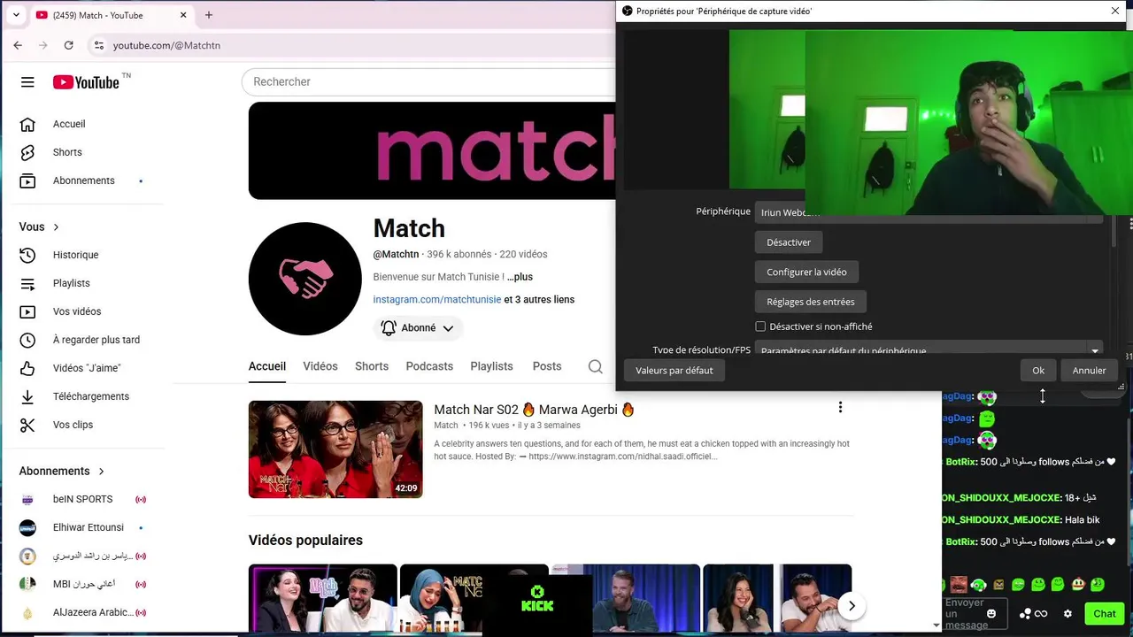
Task: Click the Désactiver button
Action: click(789, 242)
